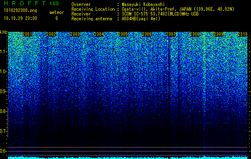Image resolution: width=251 pixels, height=159 pixels.
Task: Click the 2303 time marker
Action: click(75, 34)
